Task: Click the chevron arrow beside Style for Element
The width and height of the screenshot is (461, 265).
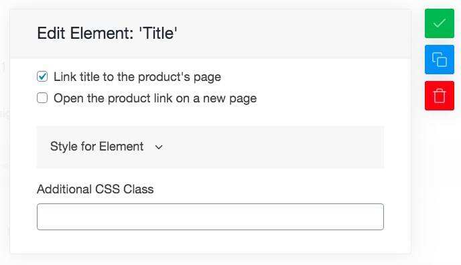Action: (x=159, y=147)
